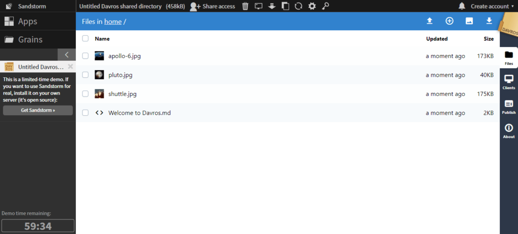Viewport: 518px width, 234px height.
Task: Click the trash icon to delete grain
Action: pos(245,6)
